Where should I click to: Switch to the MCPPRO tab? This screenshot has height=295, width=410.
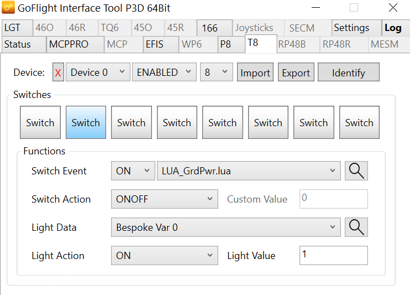[x=69, y=44]
